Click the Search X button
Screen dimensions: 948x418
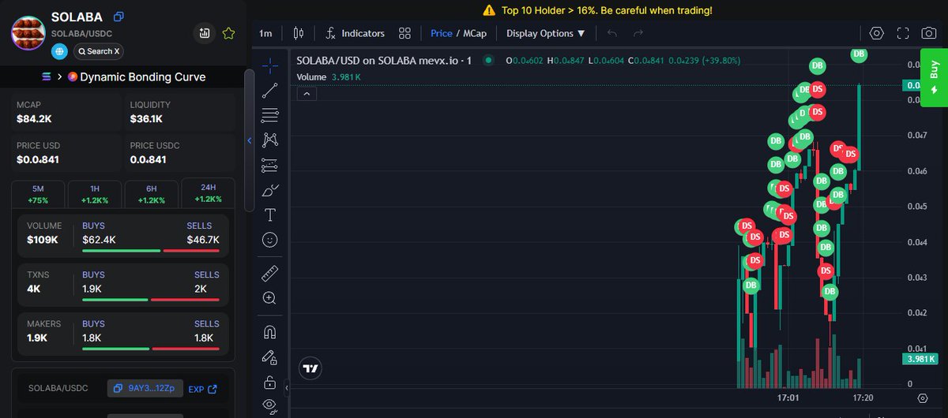coord(99,51)
